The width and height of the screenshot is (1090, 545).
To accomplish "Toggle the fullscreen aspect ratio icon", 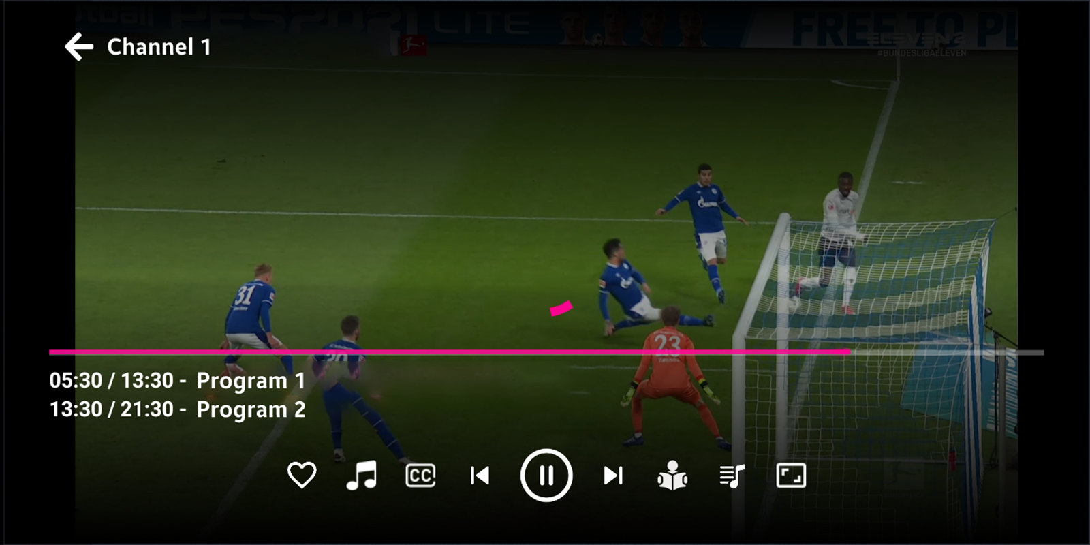I will tap(791, 476).
